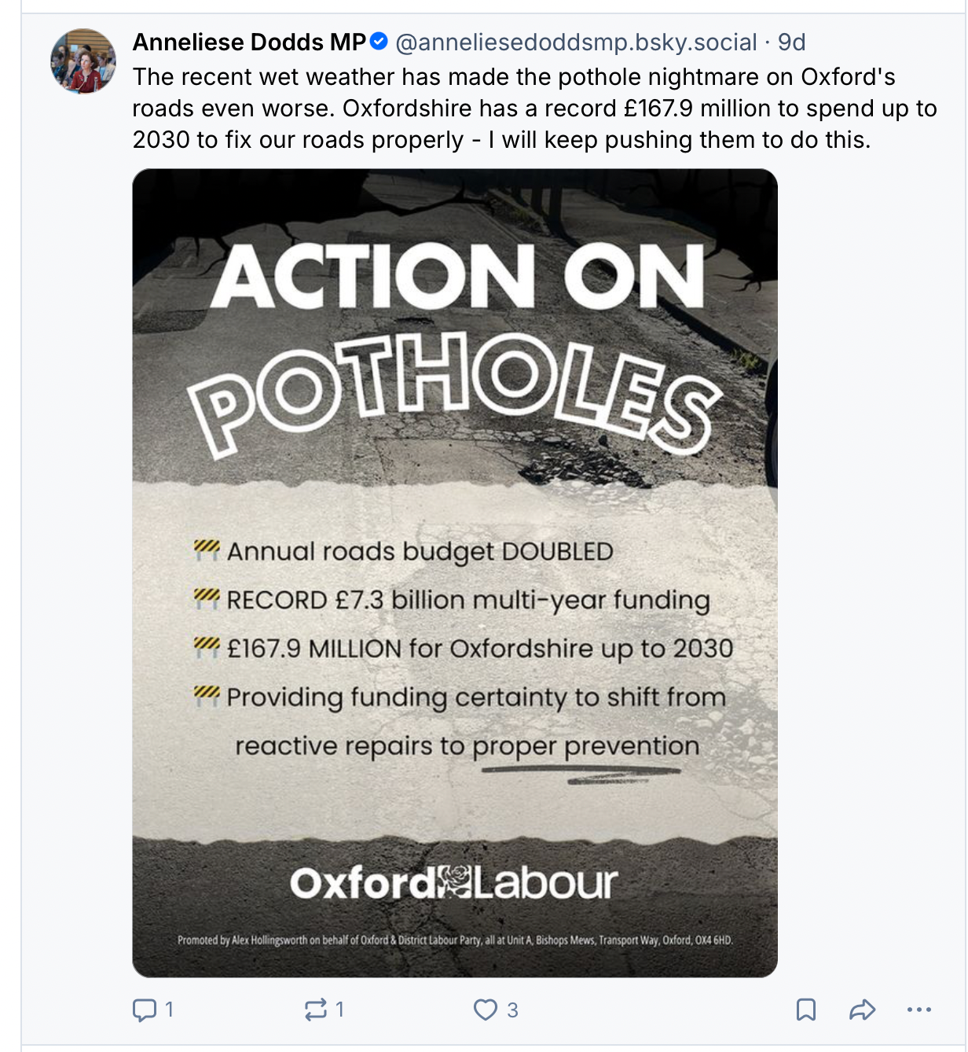Visit the @anneliesedoddsmp.bsky.social handle link
Viewport: 968px width, 1052px height.
pyautogui.click(x=576, y=42)
